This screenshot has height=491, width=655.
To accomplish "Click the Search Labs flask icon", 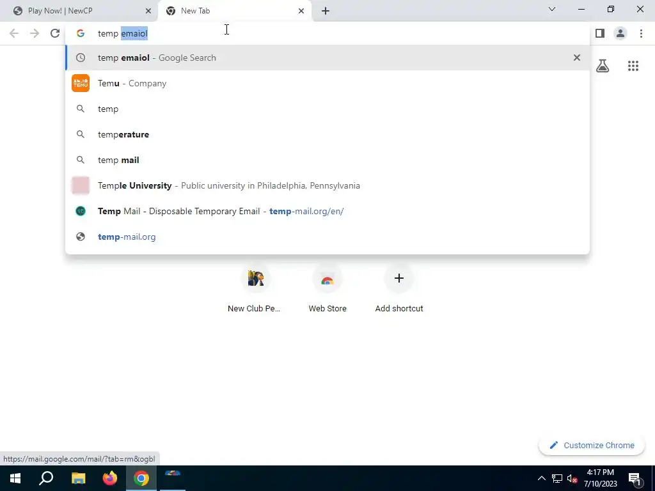I will pos(603,66).
